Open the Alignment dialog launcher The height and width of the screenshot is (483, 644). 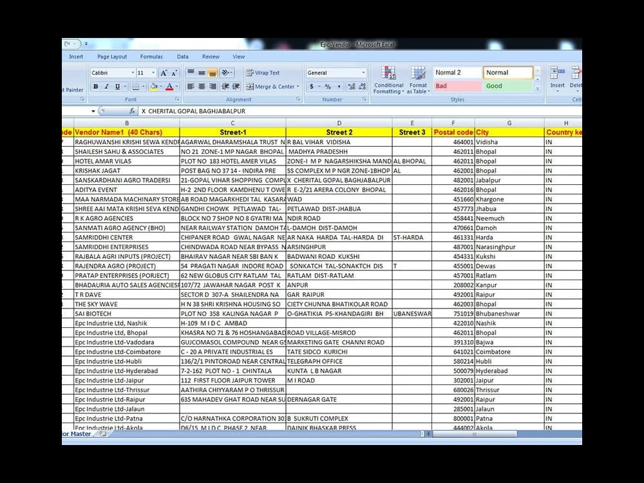click(298, 99)
